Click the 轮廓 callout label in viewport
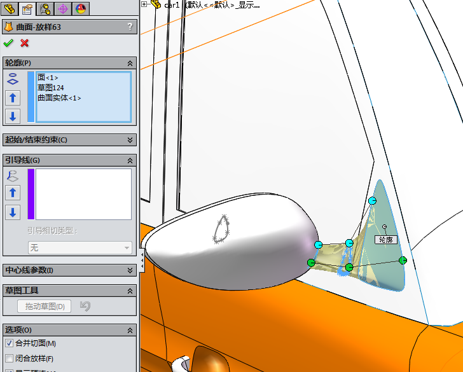This screenshot has height=372, width=463. [386, 240]
